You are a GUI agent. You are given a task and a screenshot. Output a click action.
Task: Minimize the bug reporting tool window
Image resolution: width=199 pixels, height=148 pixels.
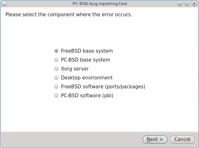click(x=180, y=4)
